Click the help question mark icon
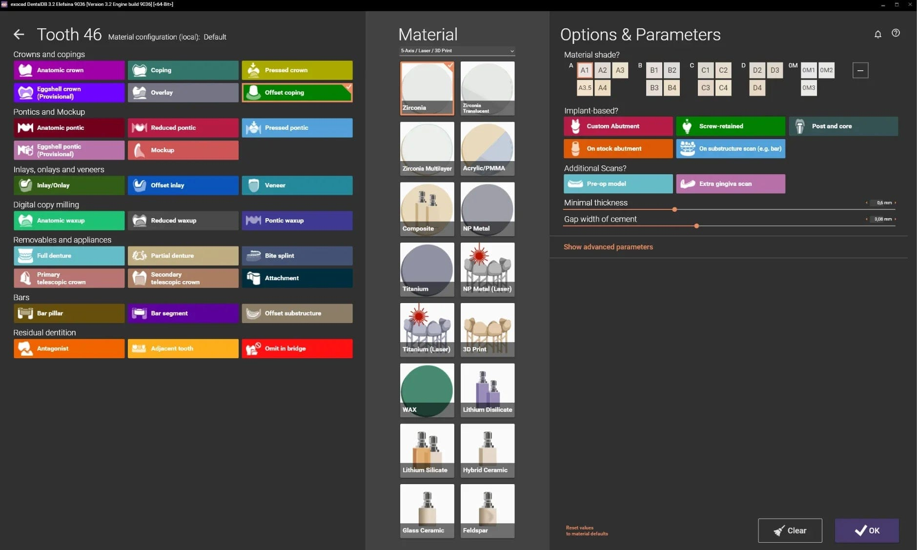 coord(896,33)
